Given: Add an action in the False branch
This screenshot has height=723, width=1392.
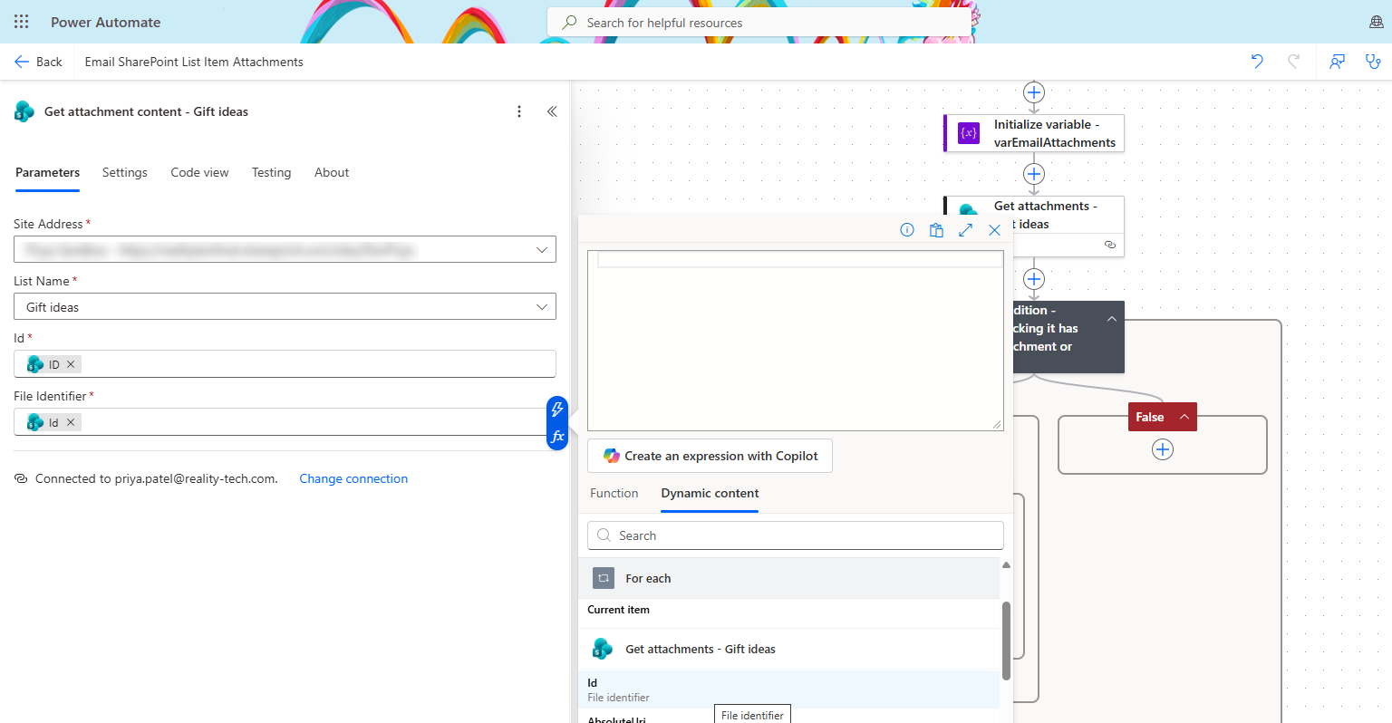Looking at the screenshot, I should [x=1163, y=449].
